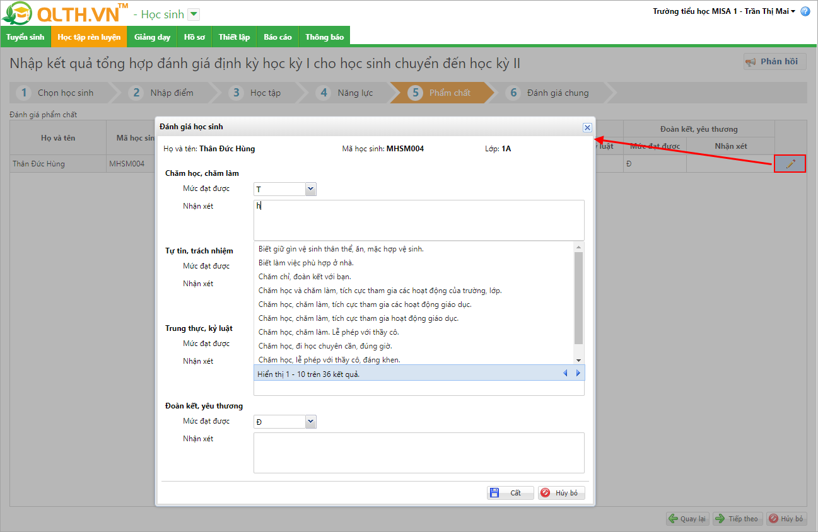
Task: Click the page-level Hủy bỏ button
Action: coord(786,519)
